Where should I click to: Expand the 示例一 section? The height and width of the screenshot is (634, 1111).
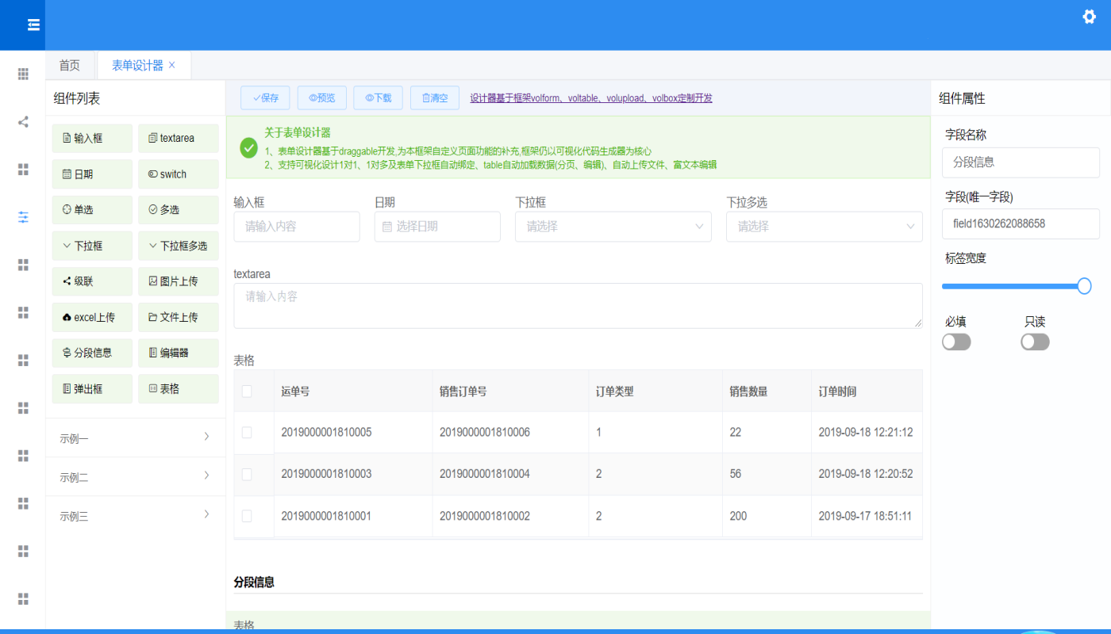tap(136, 437)
